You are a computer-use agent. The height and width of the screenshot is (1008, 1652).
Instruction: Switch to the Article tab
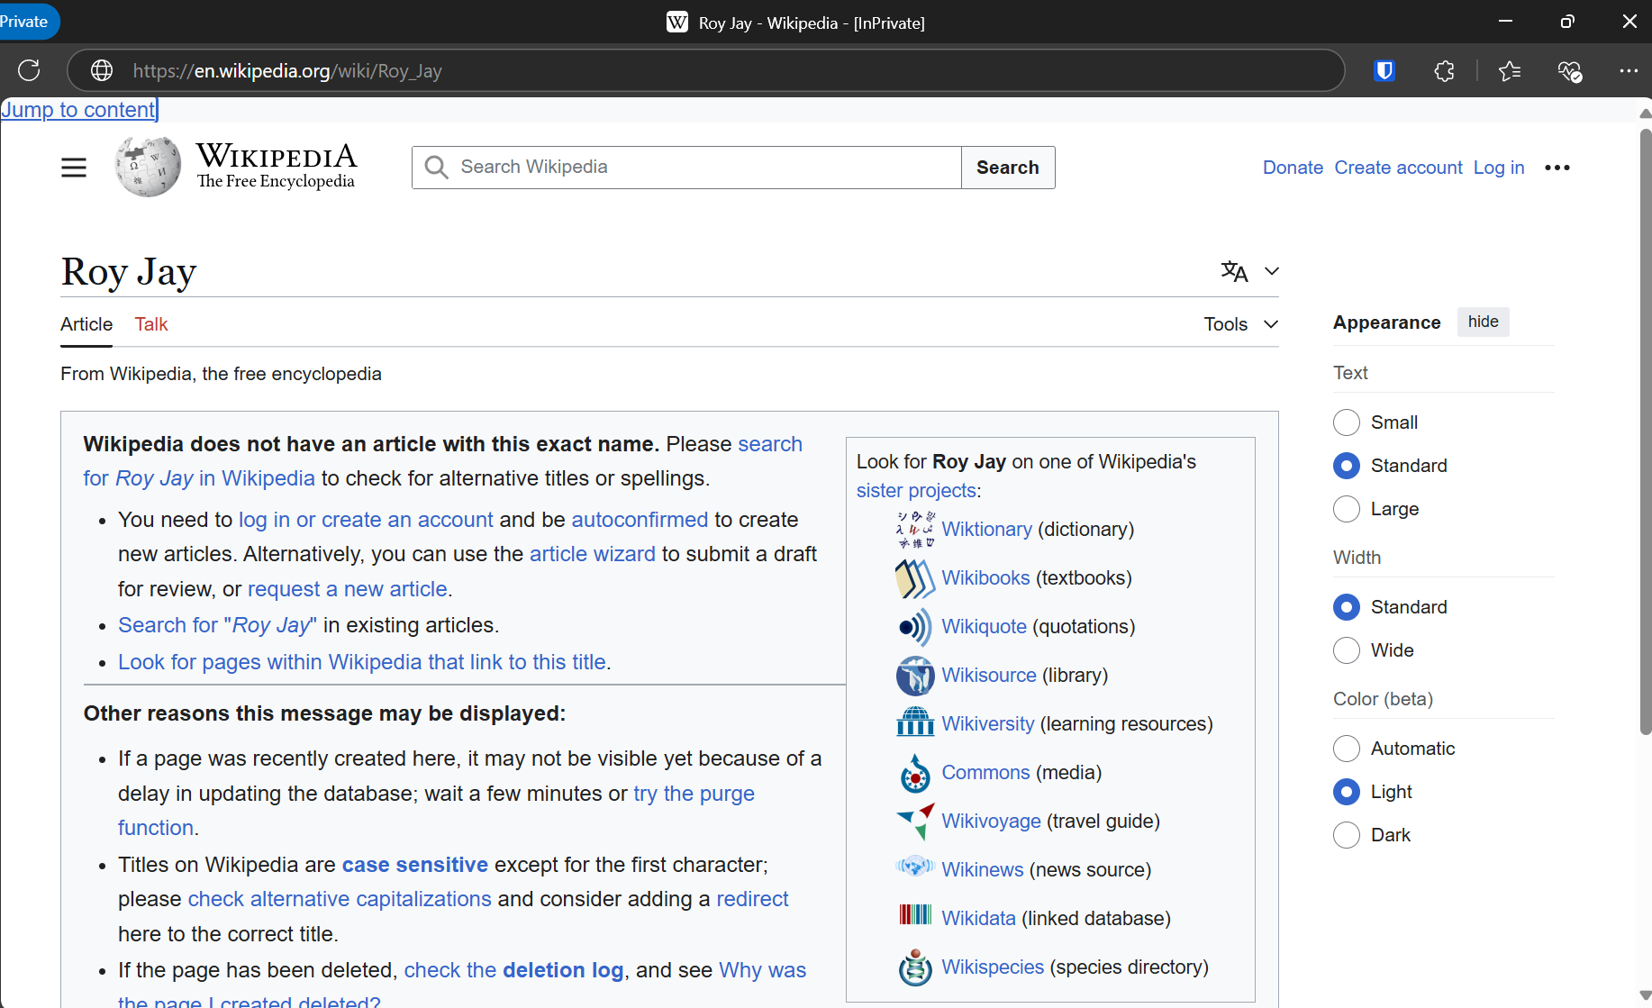(86, 324)
